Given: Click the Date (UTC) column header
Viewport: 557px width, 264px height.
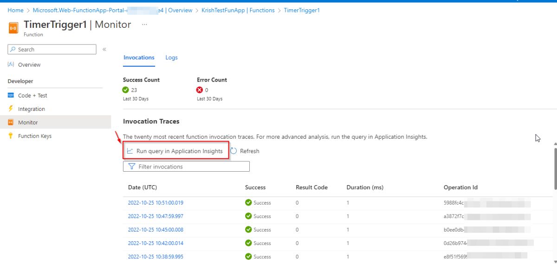Looking at the screenshot, I should point(142,187).
